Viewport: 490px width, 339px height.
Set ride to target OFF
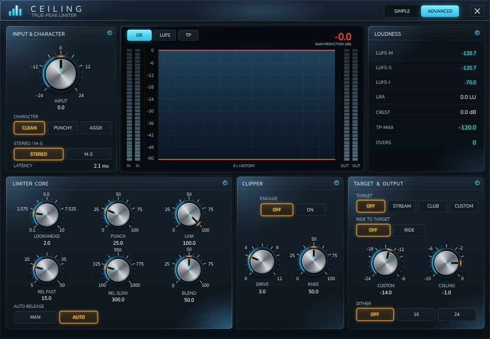pos(373,230)
